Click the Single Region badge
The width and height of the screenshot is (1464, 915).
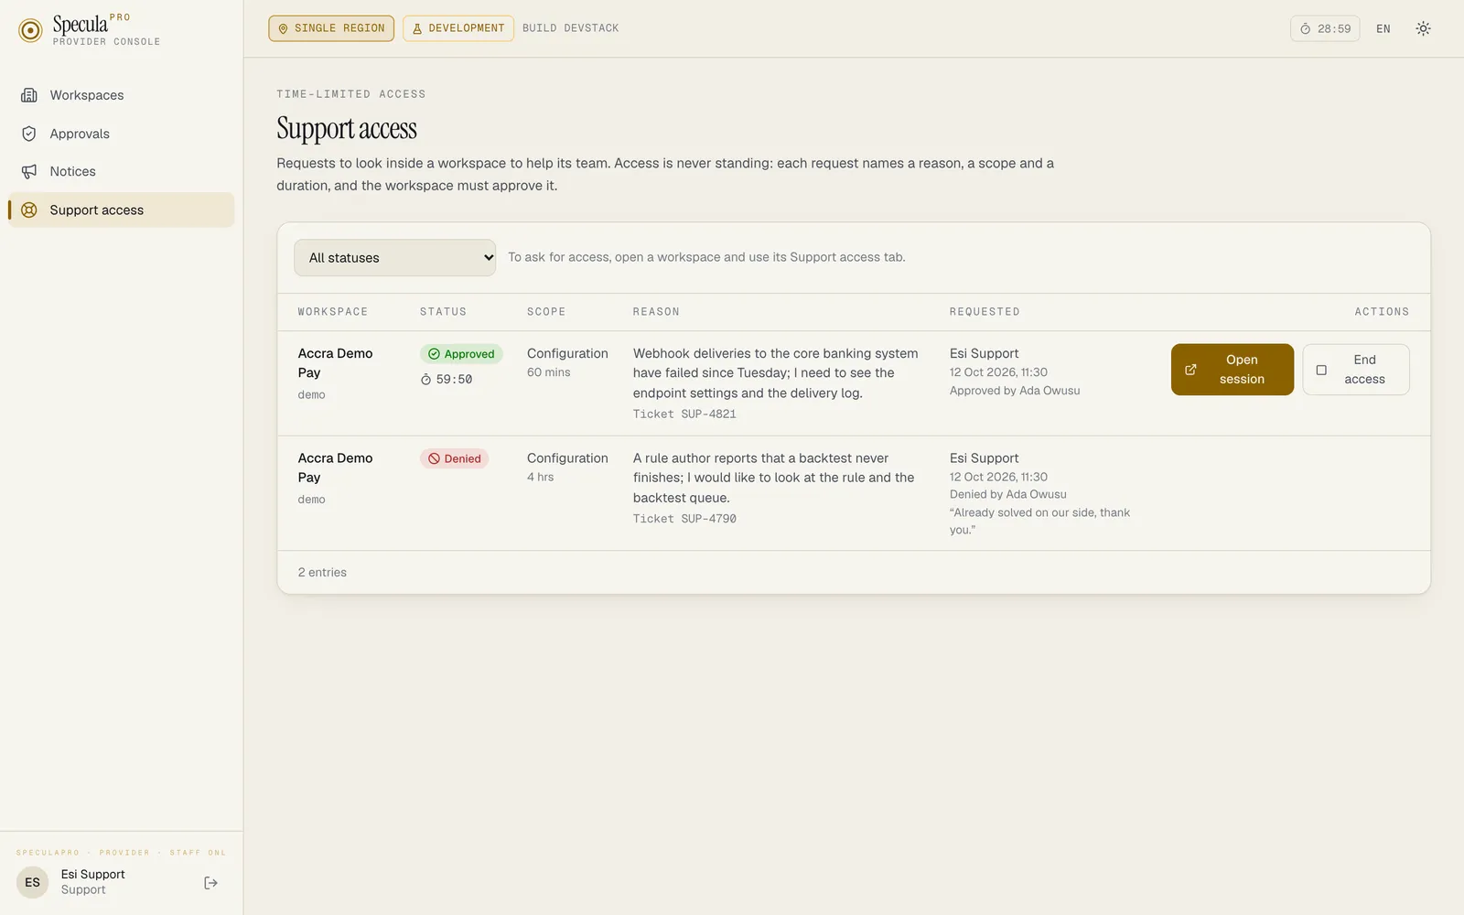331,28
